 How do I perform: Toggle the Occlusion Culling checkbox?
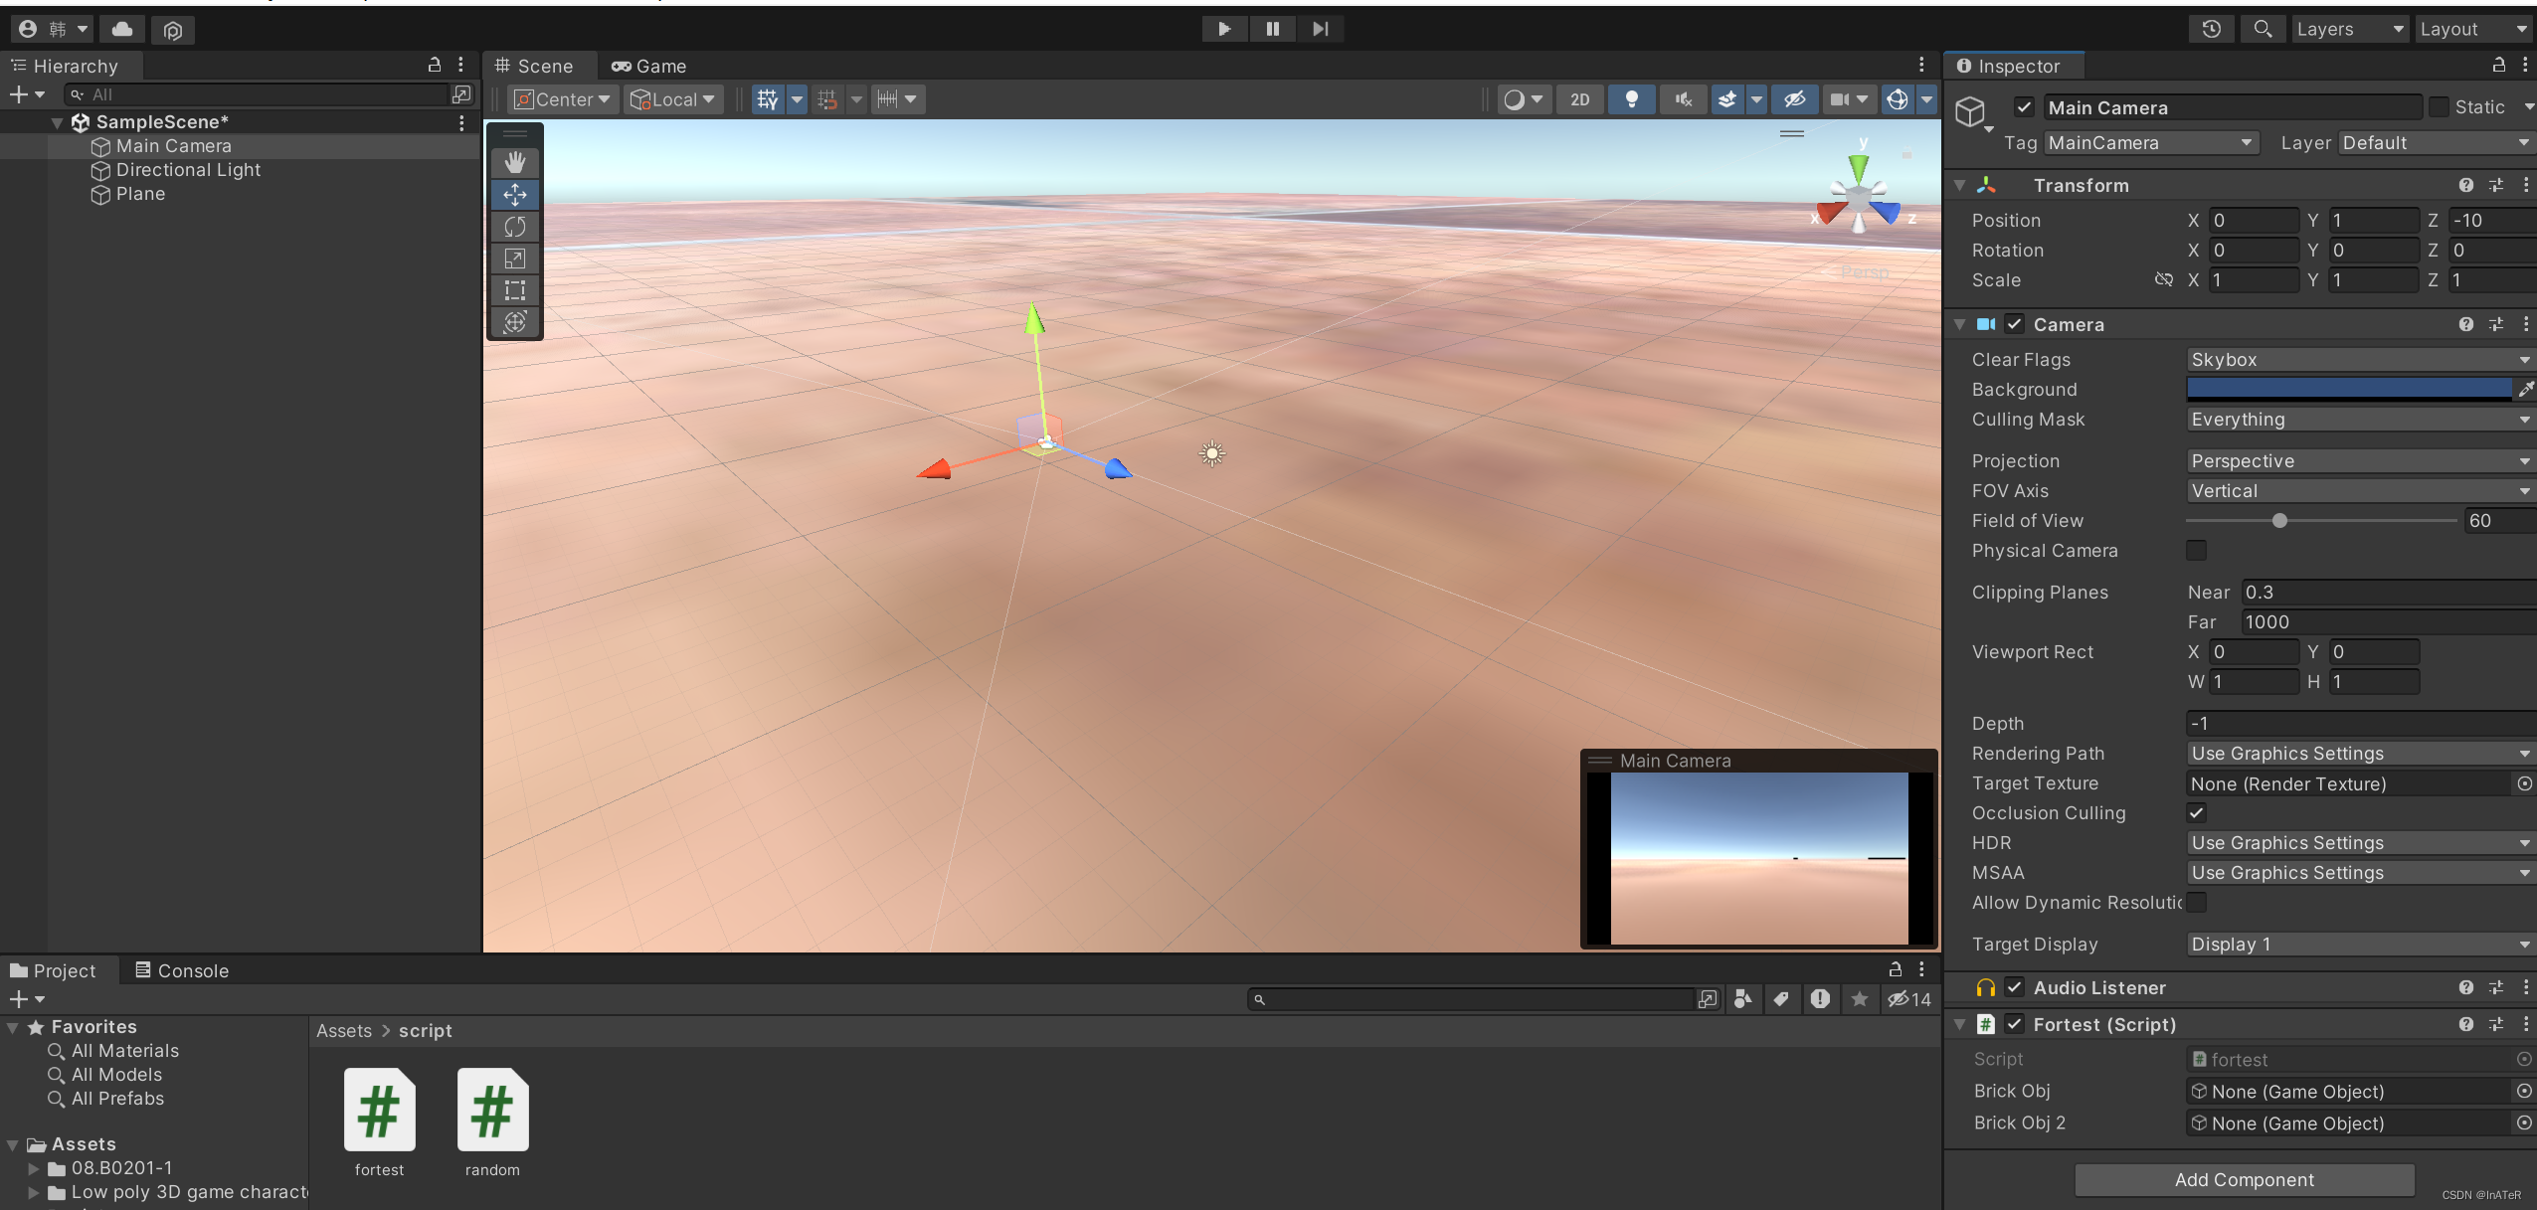(x=2197, y=812)
